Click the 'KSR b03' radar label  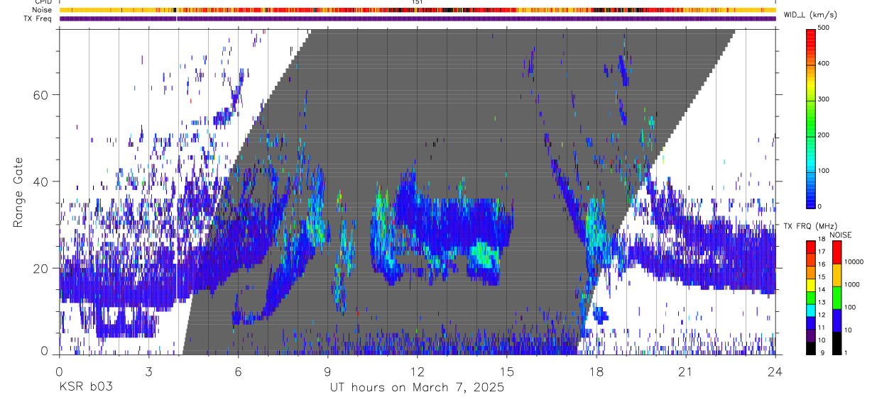pos(85,388)
